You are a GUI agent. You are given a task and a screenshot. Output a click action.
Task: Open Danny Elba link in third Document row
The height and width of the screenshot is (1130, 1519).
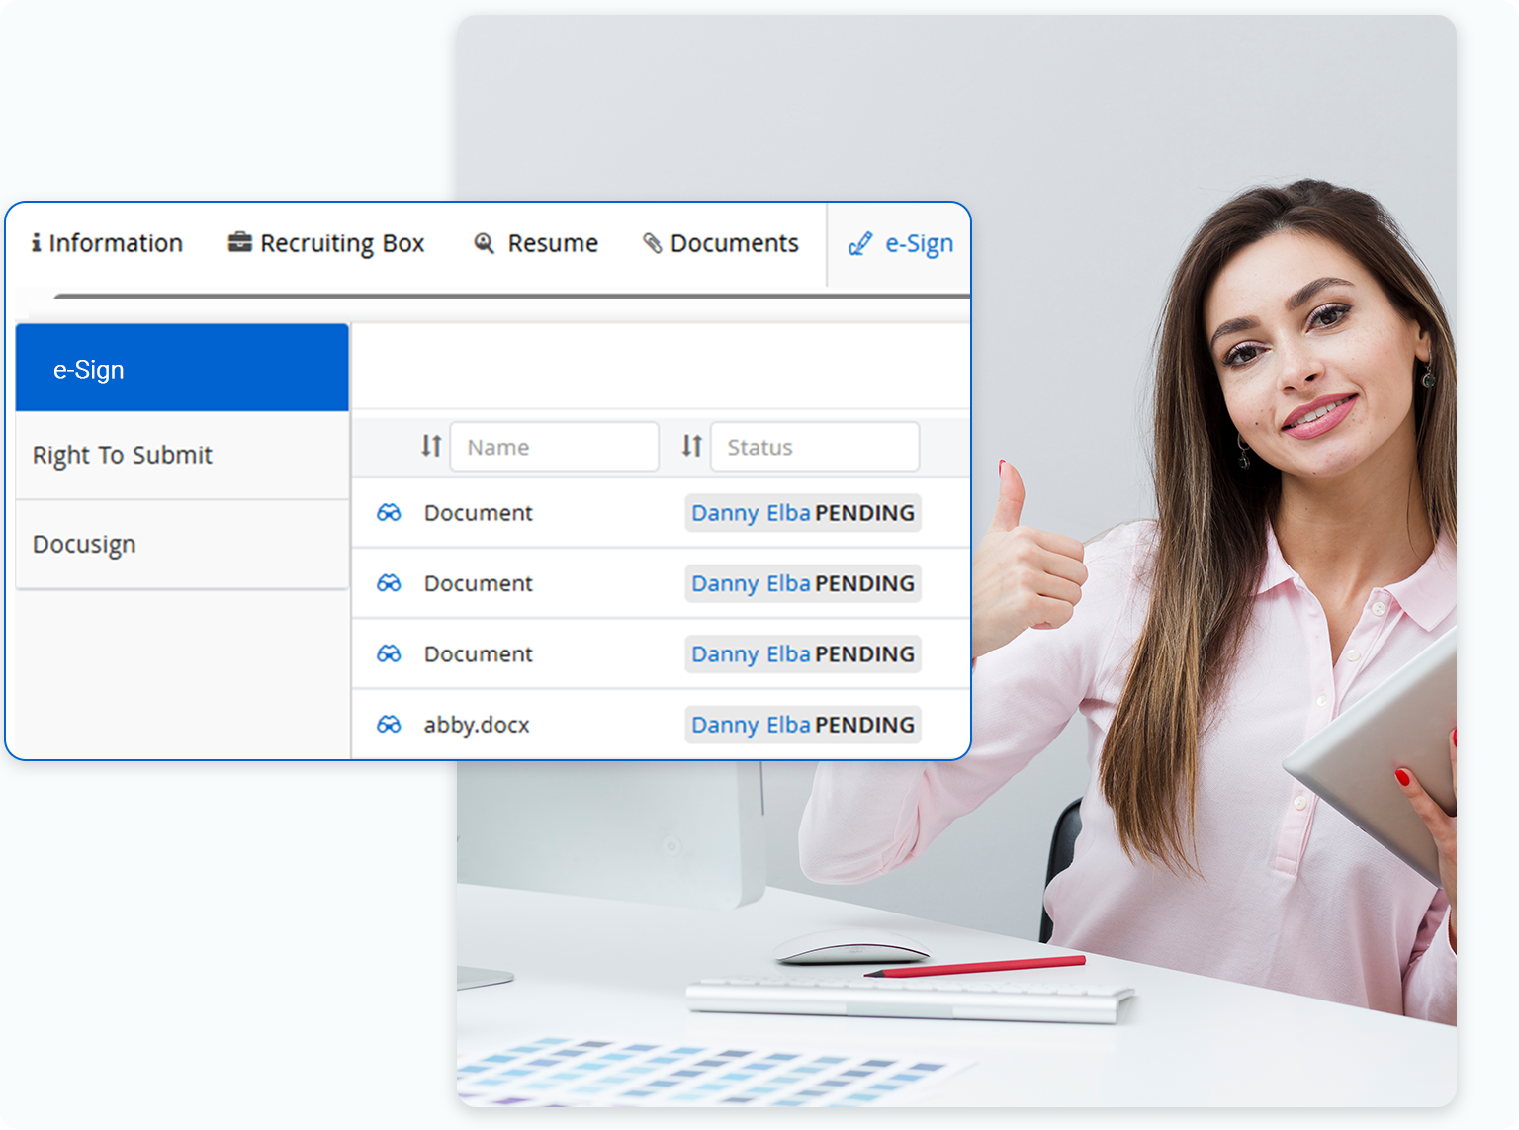pos(751,654)
